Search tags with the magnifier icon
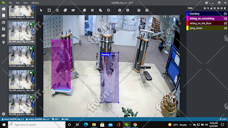 point(208,8)
